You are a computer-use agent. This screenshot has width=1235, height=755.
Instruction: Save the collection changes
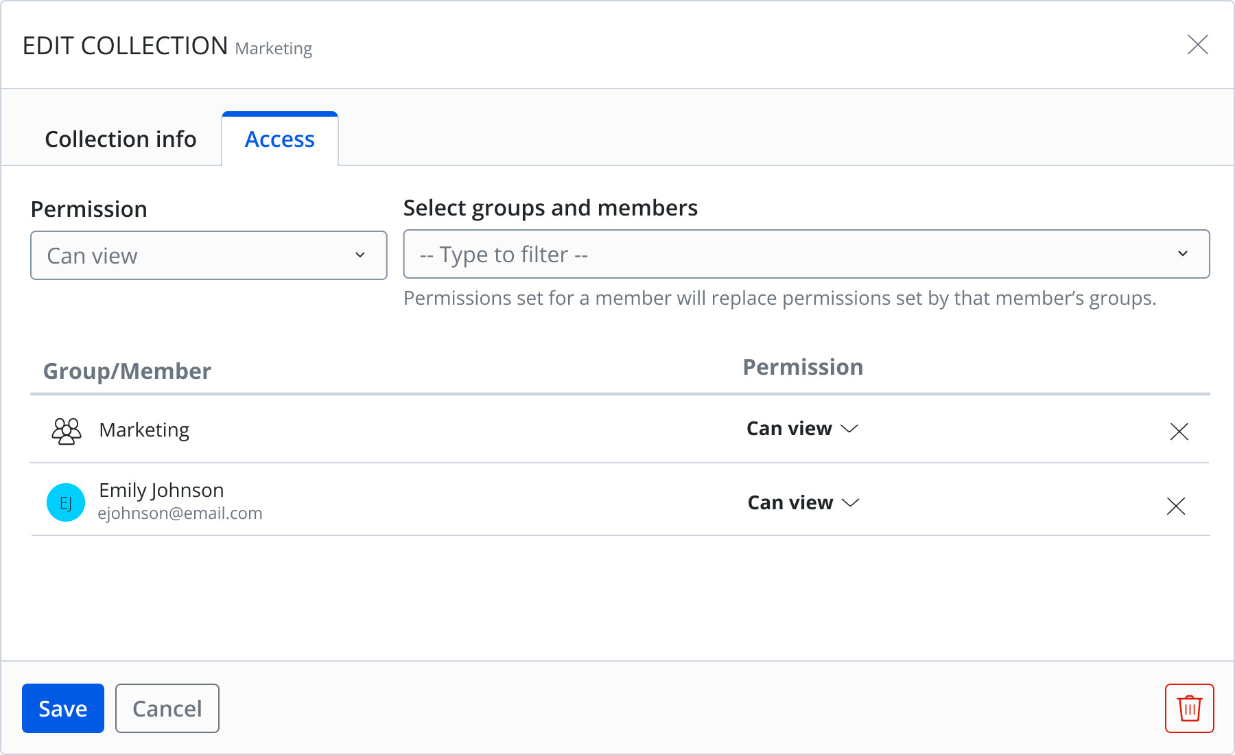tap(62, 708)
